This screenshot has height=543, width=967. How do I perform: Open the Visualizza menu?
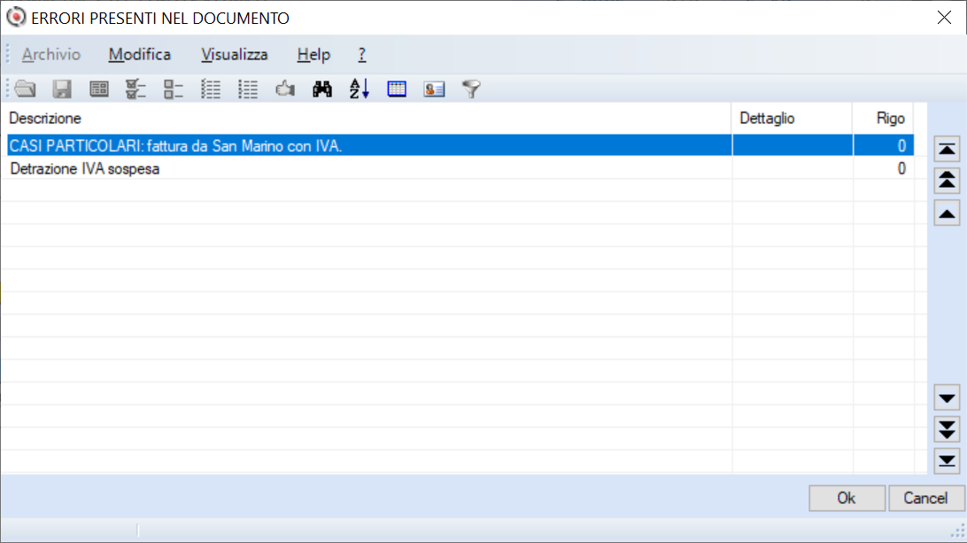(x=235, y=54)
